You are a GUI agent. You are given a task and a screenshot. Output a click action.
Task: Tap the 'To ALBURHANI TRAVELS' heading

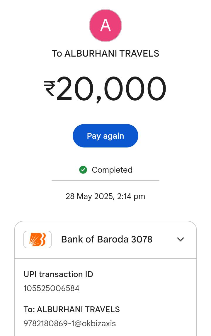tap(105, 54)
